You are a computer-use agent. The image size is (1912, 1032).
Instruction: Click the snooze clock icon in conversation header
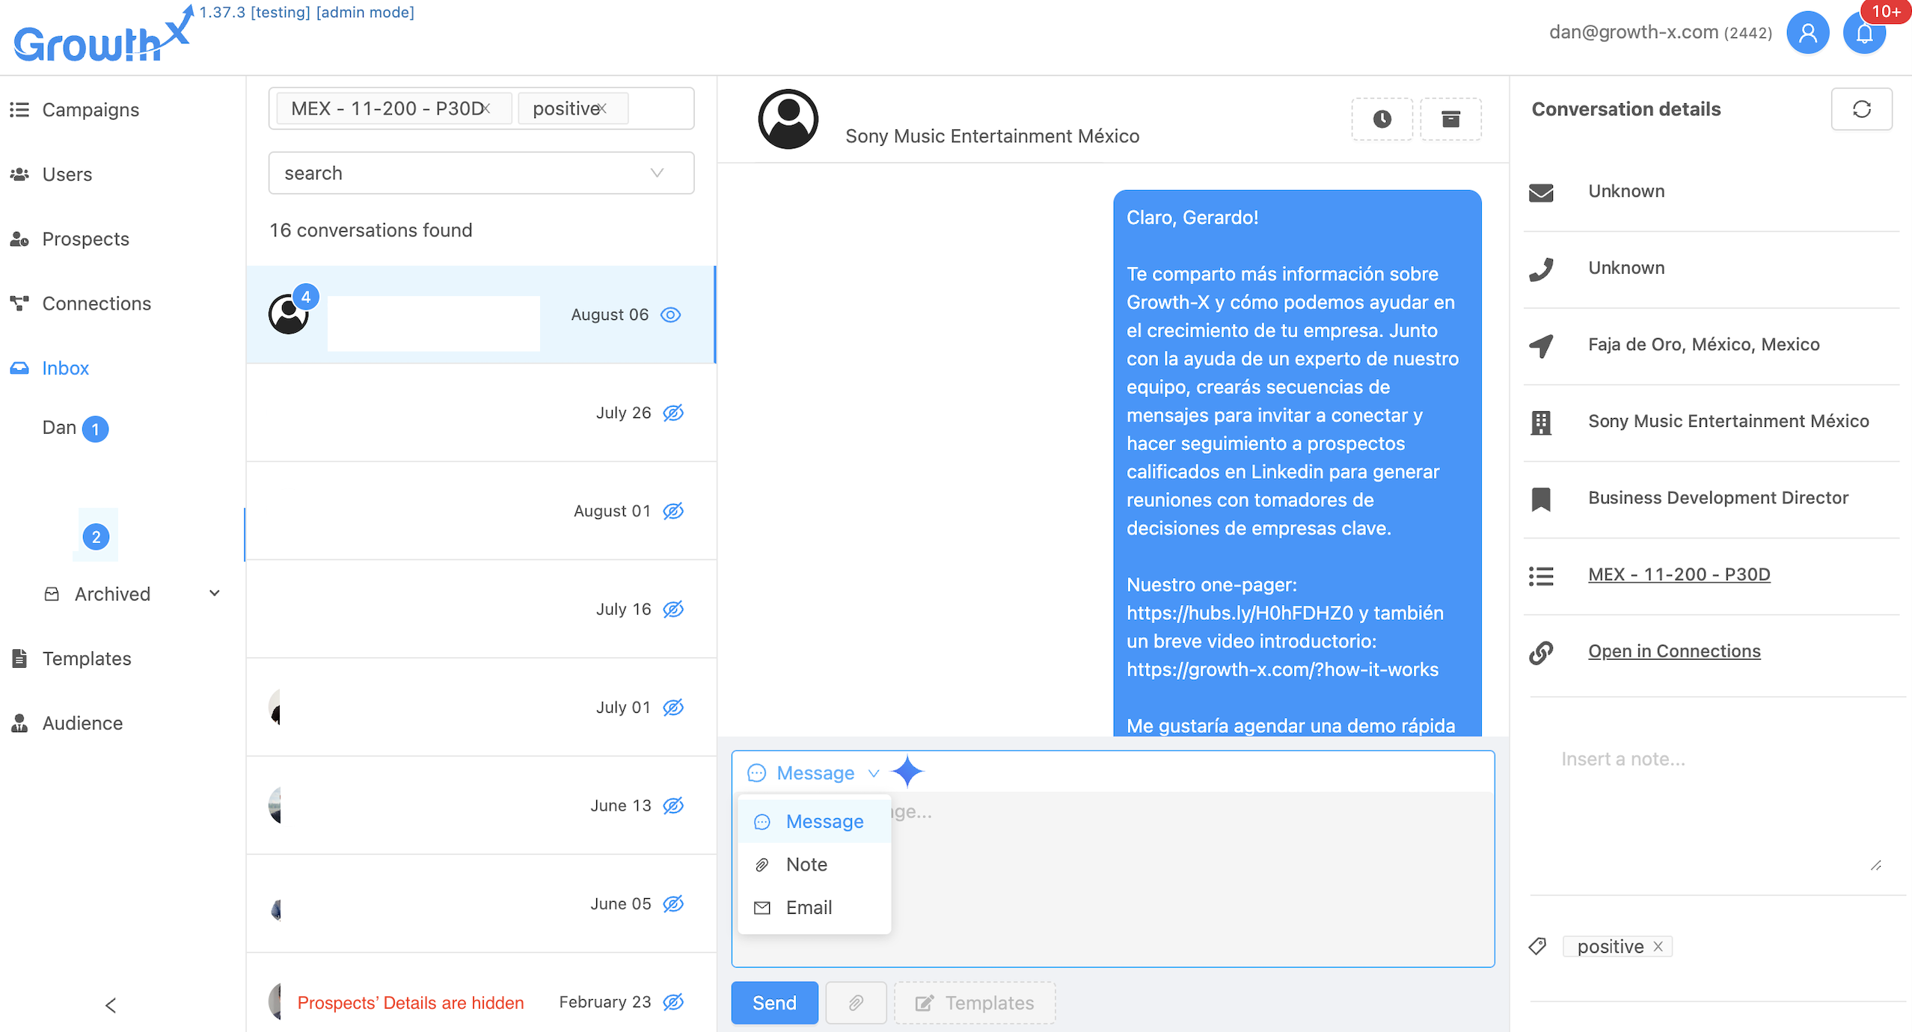click(1382, 119)
